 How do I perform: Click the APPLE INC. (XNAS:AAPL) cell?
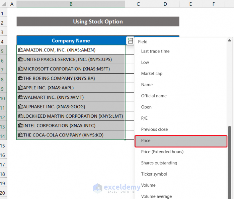[71, 88]
